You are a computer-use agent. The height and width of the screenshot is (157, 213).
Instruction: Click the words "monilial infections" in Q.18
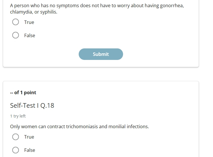pyautogui.click(x=128, y=126)
